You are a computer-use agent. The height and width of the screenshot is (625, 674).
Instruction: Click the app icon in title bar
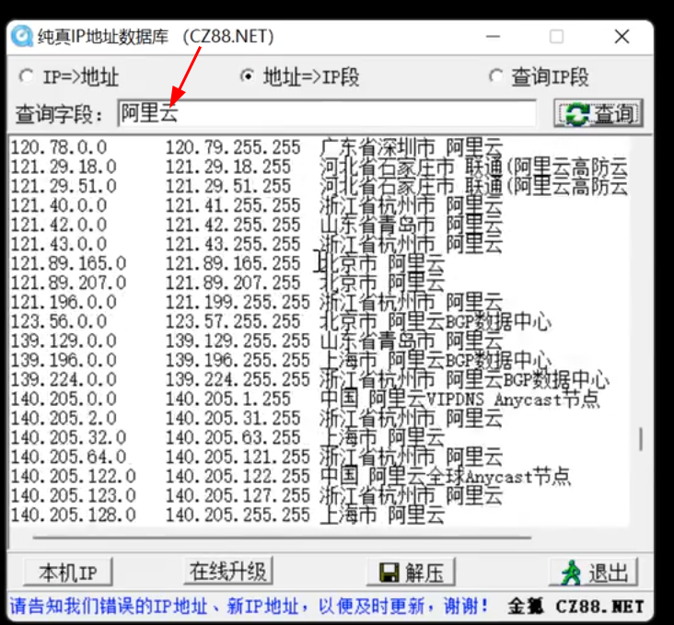22,37
